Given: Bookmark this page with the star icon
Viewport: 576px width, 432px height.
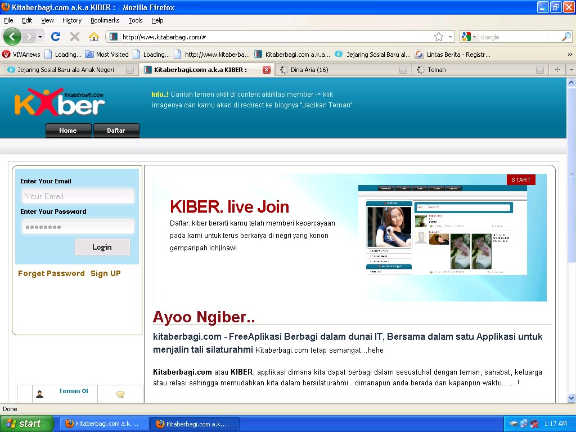Looking at the screenshot, I should pos(439,37).
